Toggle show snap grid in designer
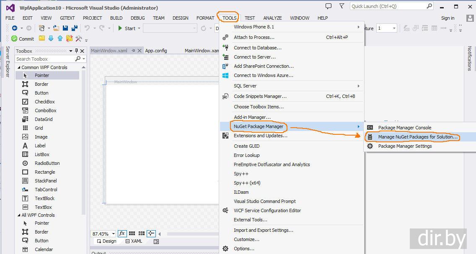The height and width of the screenshot is (254, 476). coord(132,233)
